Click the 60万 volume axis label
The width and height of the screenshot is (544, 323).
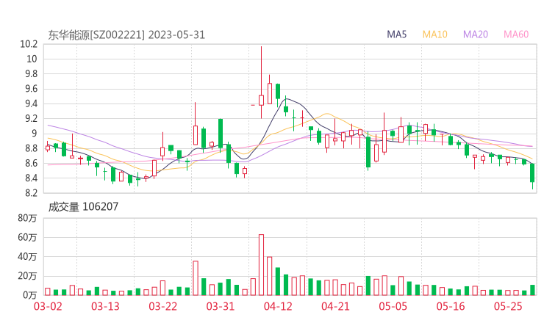click(x=27, y=237)
